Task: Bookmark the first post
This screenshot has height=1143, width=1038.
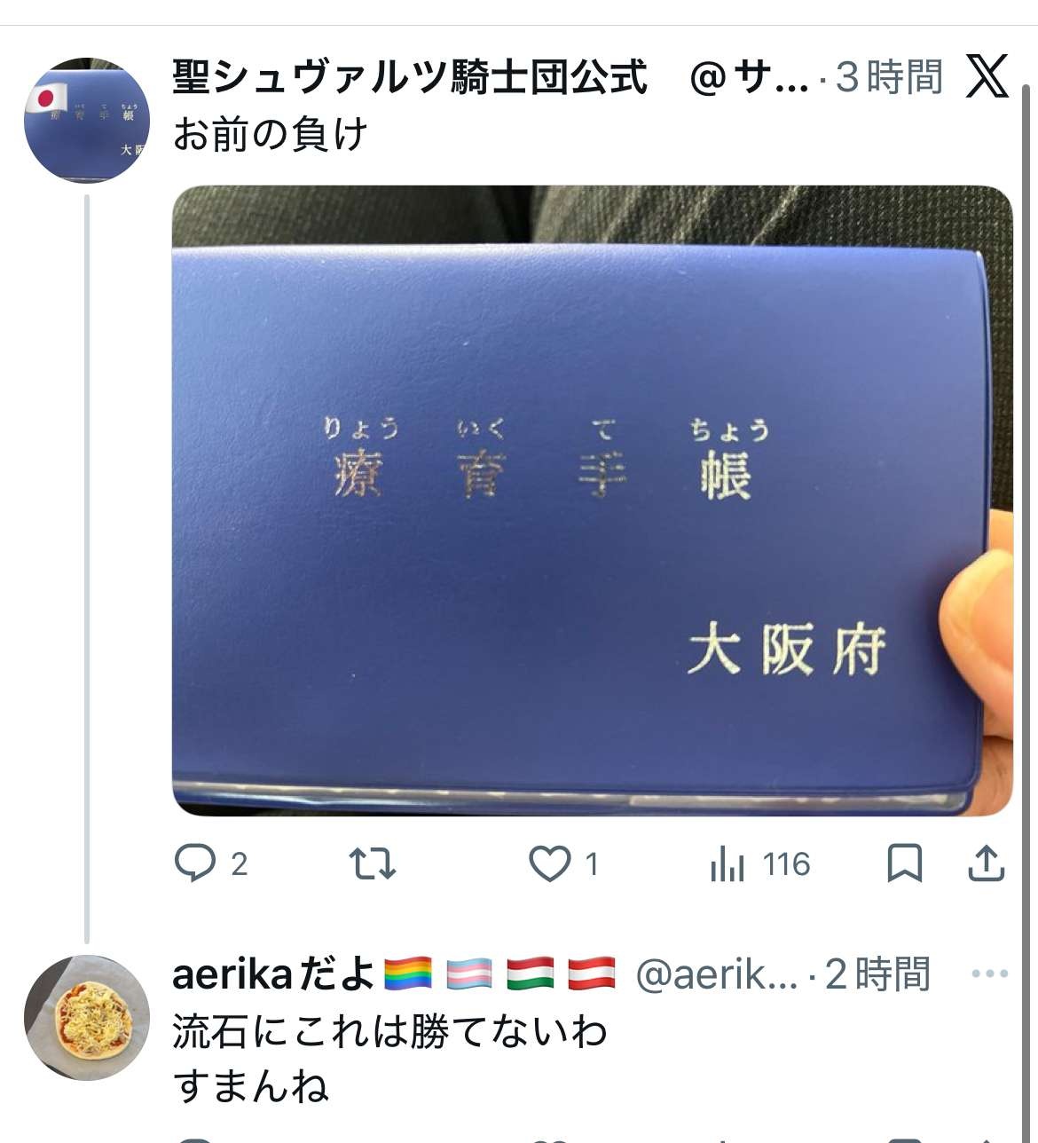Action: point(904,863)
